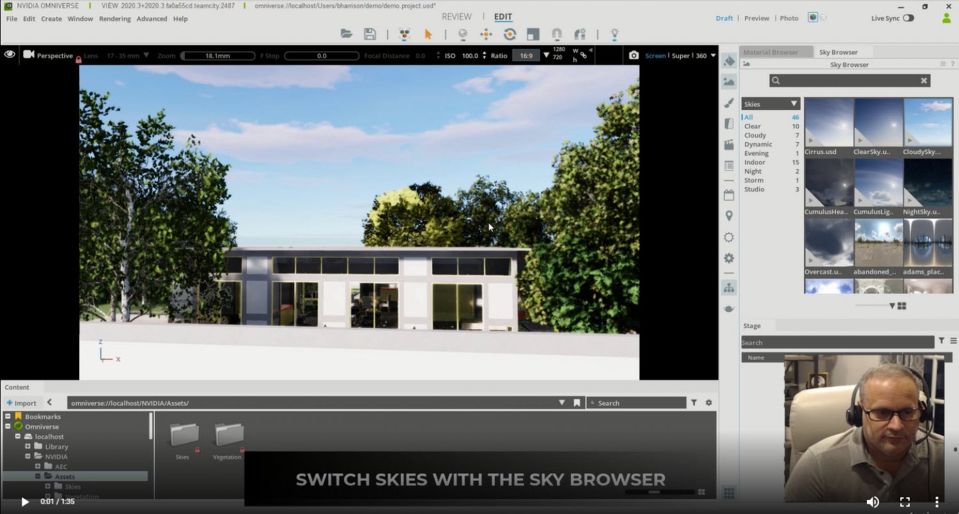
Task: Select the NightSky thumbnail
Action: click(928, 186)
